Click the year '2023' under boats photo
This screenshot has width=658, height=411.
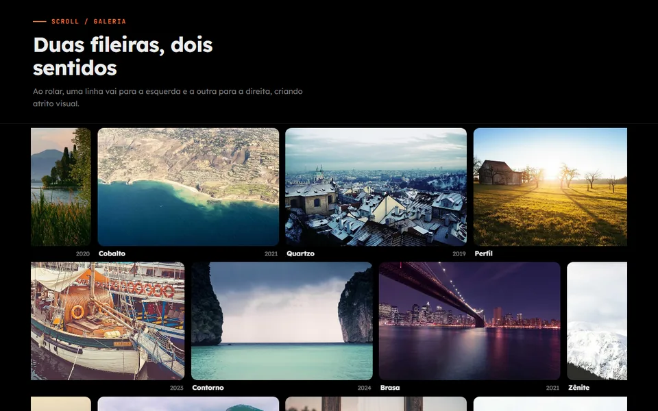tap(177, 388)
